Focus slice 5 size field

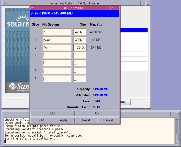tap(80, 63)
